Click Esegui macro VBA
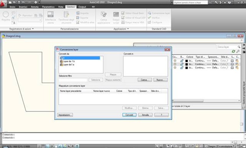 pos(133,22)
